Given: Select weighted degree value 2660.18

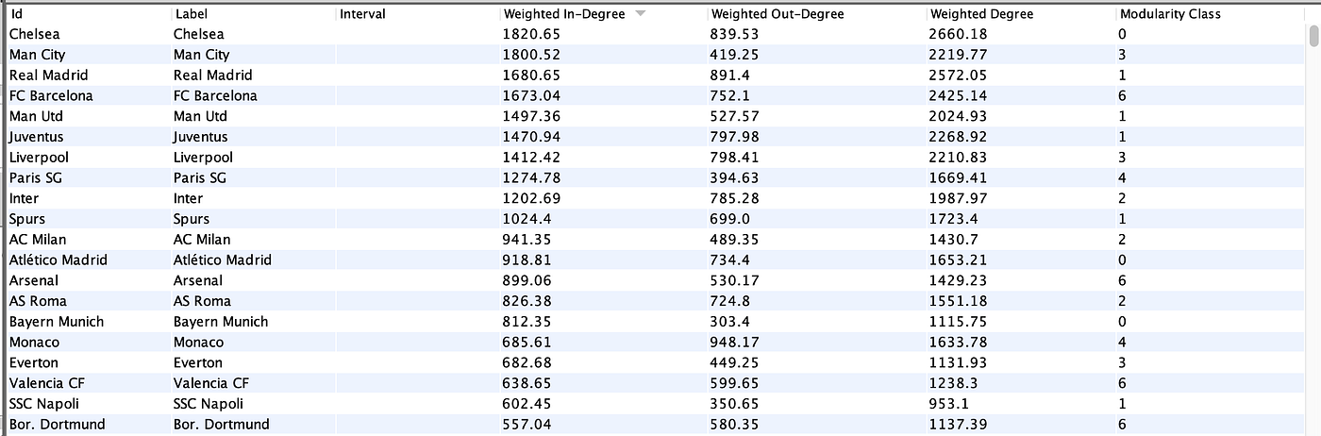Looking at the screenshot, I should coord(960,34).
